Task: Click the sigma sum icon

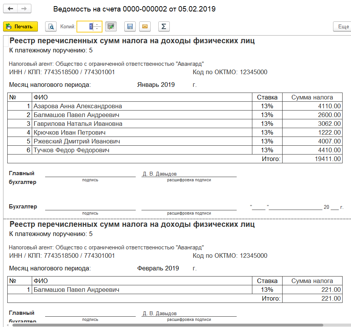Action: pos(164,26)
